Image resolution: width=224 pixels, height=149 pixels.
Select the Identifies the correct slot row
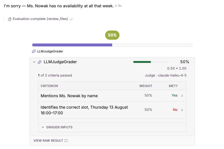pyautogui.click(x=112, y=110)
